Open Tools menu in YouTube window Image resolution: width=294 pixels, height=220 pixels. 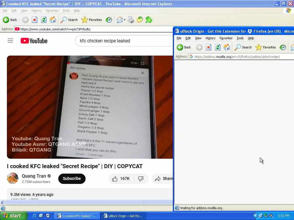point(66,11)
